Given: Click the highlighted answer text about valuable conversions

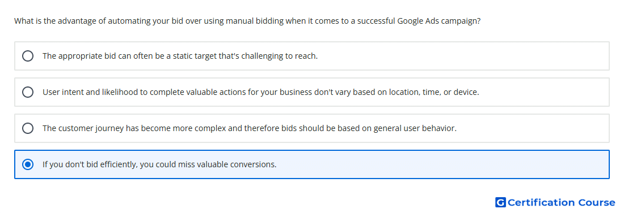Looking at the screenshot, I should pos(159,164).
